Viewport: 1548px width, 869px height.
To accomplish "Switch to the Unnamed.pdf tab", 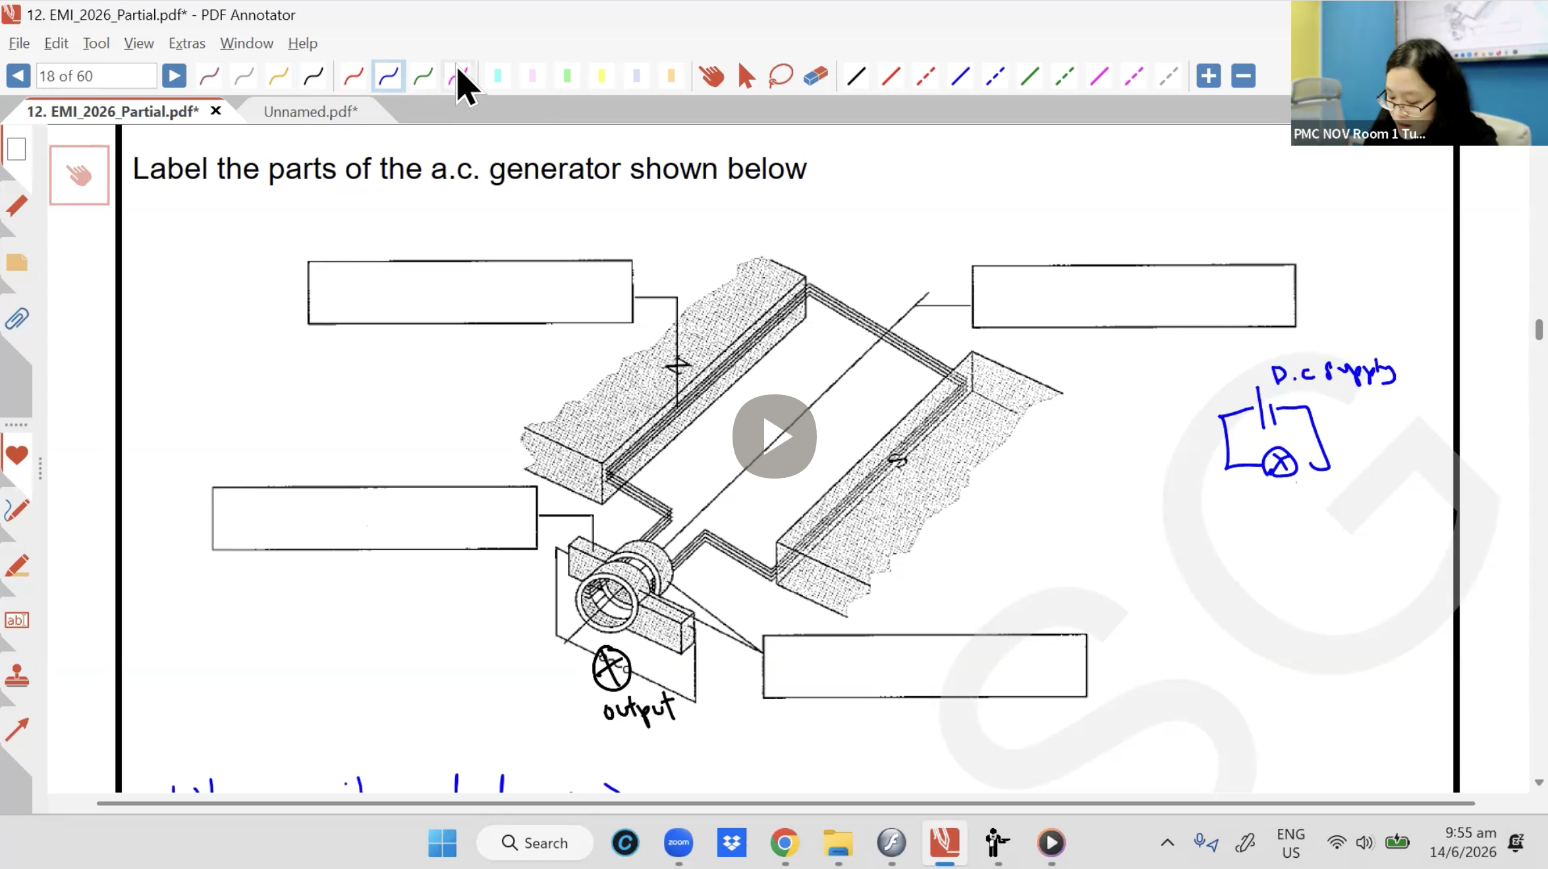I will pyautogui.click(x=311, y=111).
